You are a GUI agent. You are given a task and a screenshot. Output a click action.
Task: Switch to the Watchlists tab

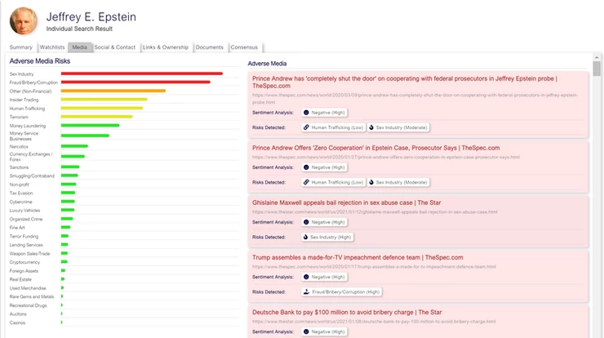[52, 47]
